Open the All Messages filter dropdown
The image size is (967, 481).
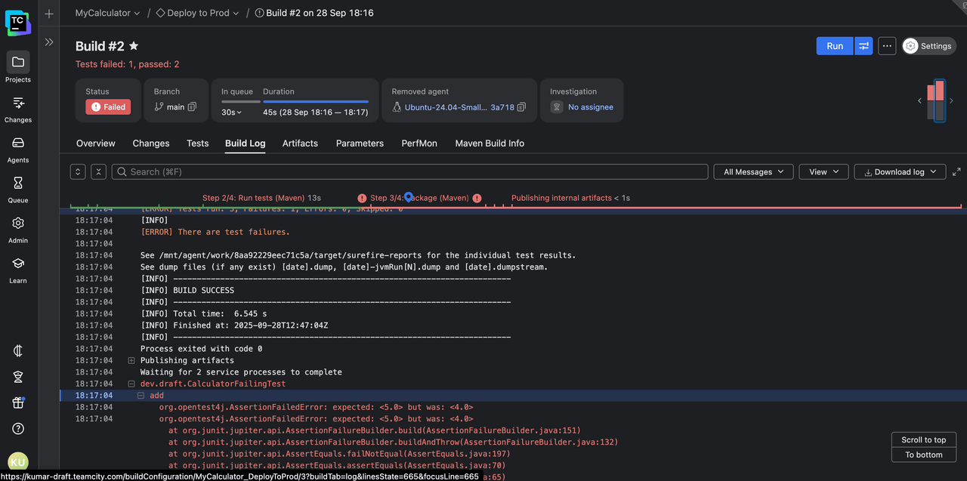tap(753, 172)
